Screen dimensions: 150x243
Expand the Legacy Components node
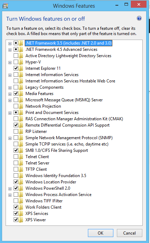[x=10, y=88]
